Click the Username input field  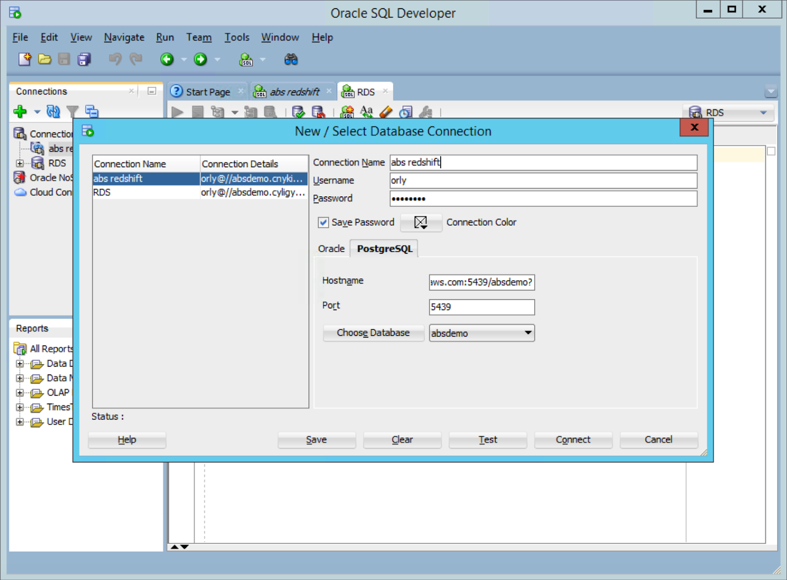[544, 181]
